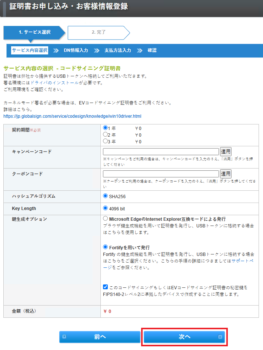Viewport: 263px width, 350px height.
Task: Click the サービス内容選択 step tab
Action: (x=30, y=50)
